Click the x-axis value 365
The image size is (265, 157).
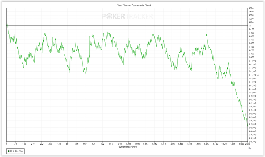pos(50,144)
